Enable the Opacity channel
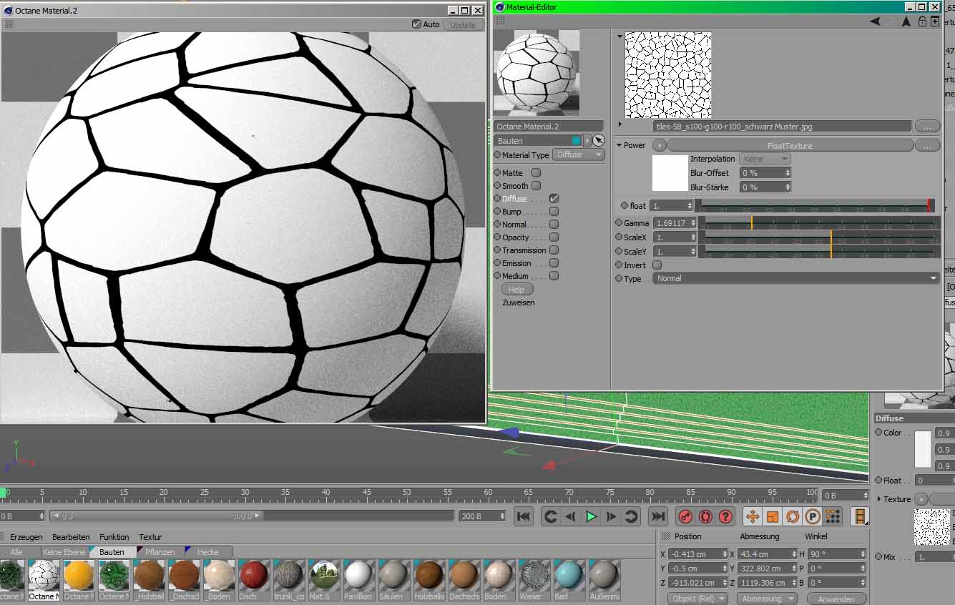 pyautogui.click(x=554, y=237)
